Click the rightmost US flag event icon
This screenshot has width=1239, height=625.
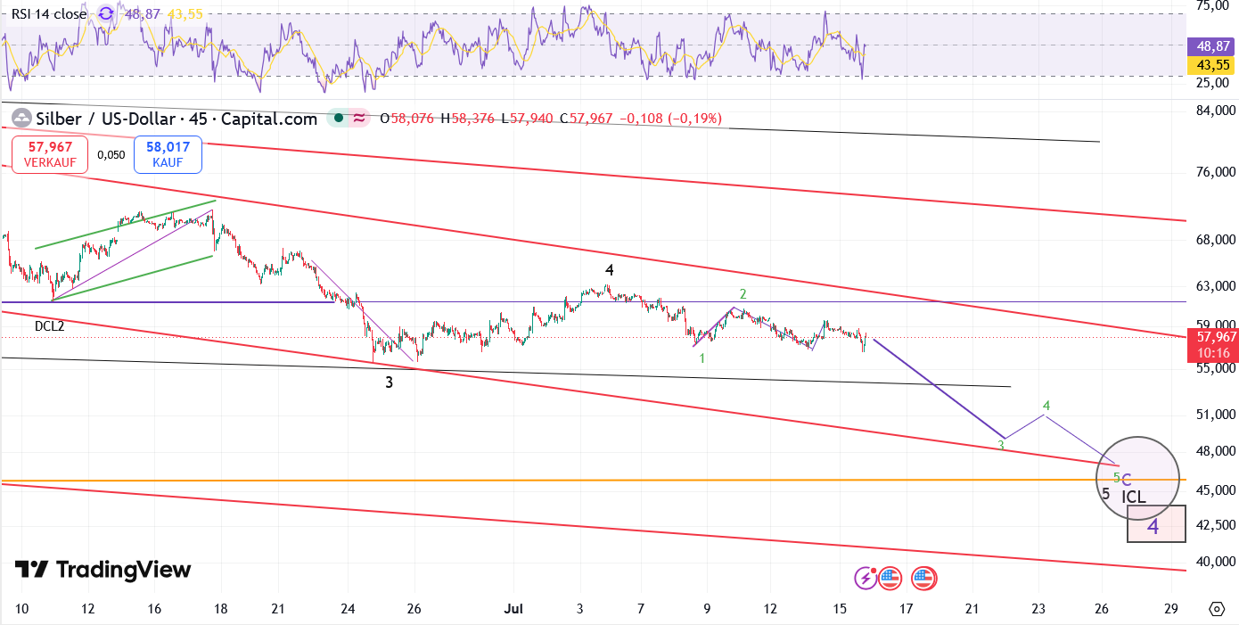(925, 578)
